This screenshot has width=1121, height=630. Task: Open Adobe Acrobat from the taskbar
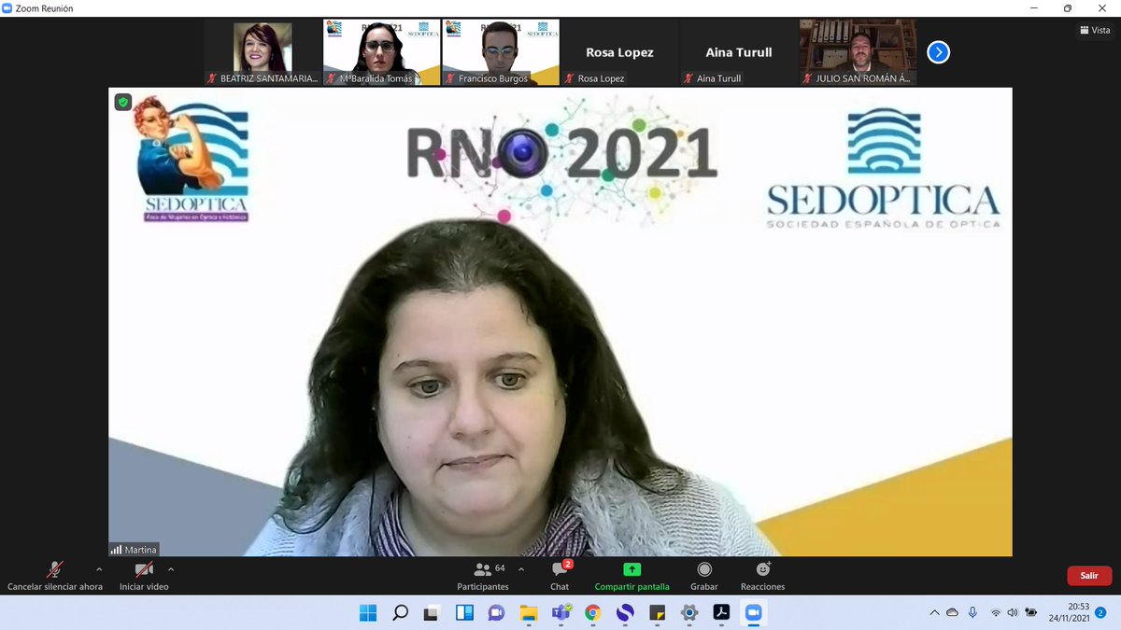(x=721, y=613)
